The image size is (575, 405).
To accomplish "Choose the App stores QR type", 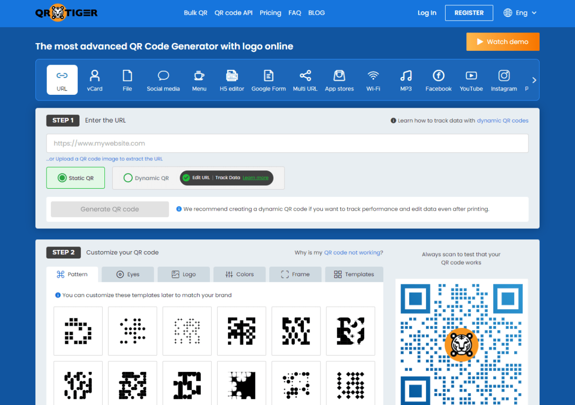I will [339, 79].
